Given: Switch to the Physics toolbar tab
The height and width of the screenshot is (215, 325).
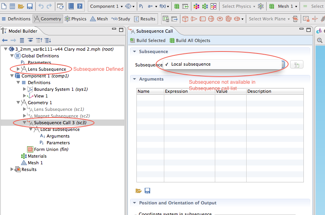Looking at the screenshot, I should click(75, 19).
